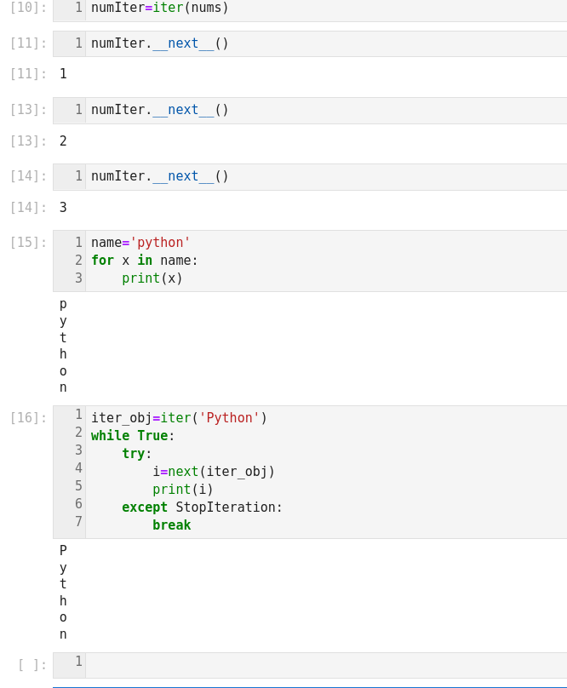Click the name='python' line in cell 15
Screen dimensions: 567x688
140,243
